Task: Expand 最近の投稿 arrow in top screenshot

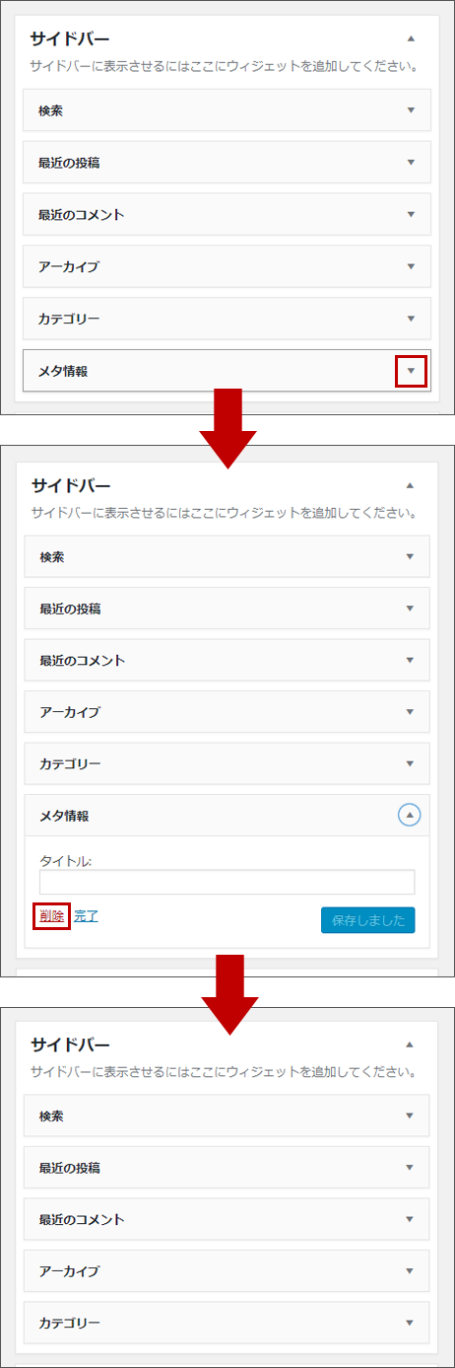Action: point(411,163)
